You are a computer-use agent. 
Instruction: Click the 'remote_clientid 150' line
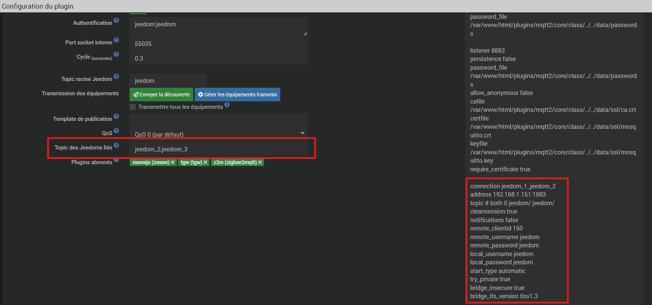coord(496,228)
